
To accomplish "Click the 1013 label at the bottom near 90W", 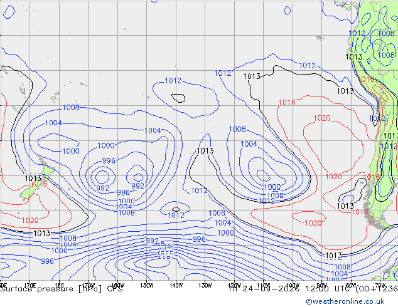I will (x=333, y=255).
